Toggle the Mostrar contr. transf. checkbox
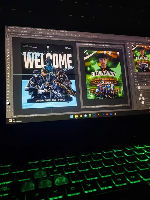The image size is (150, 200). point(38,33)
